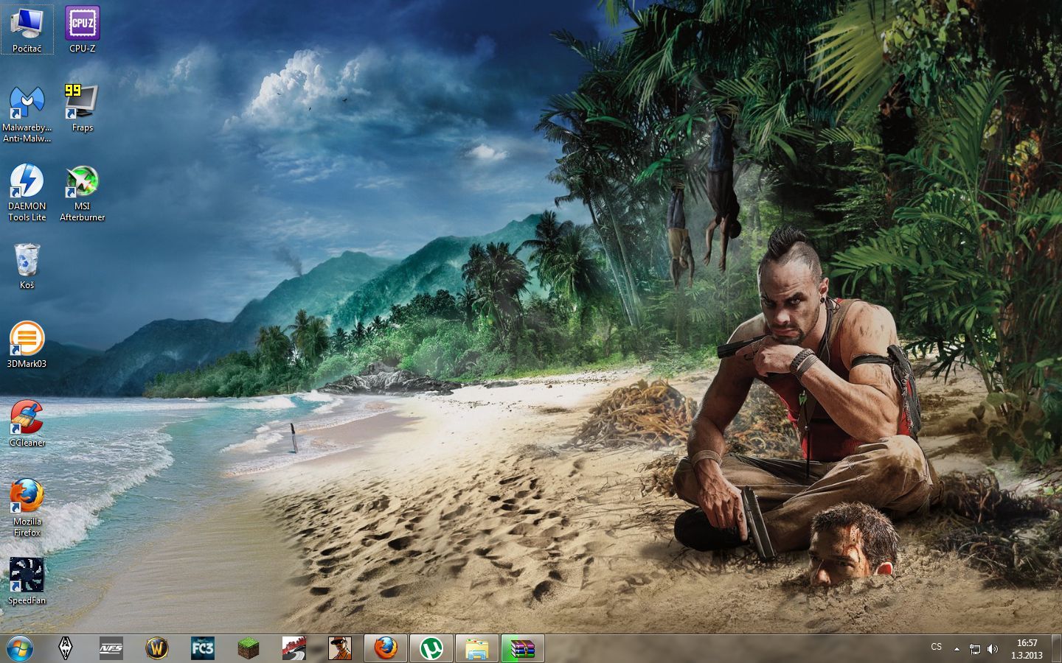Change the CS input language indicator
This screenshot has width=1062, height=663.
click(x=937, y=647)
